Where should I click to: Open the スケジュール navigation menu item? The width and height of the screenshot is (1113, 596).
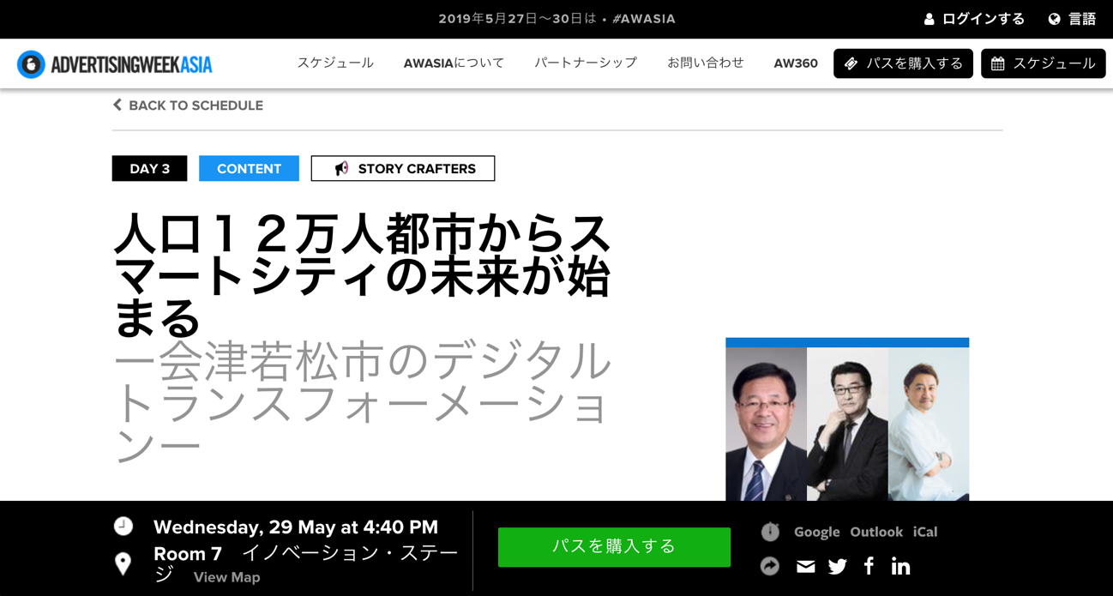pos(335,63)
